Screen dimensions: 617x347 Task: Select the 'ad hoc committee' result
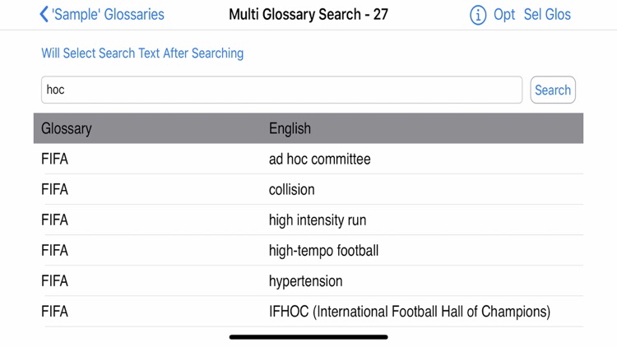[319, 159]
